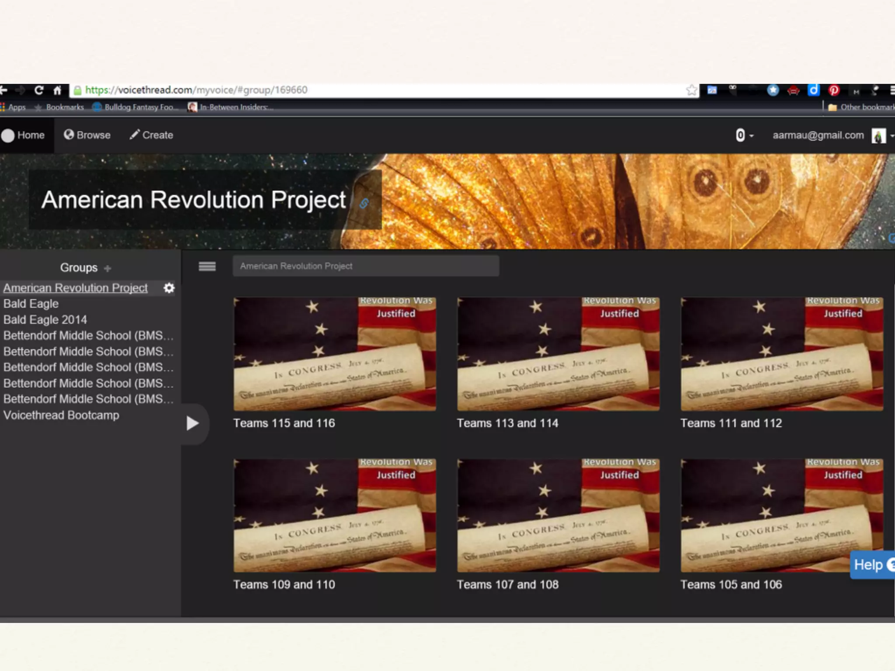Toggle the list view hamburger icon
This screenshot has height=671, width=895.
pyautogui.click(x=207, y=266)
